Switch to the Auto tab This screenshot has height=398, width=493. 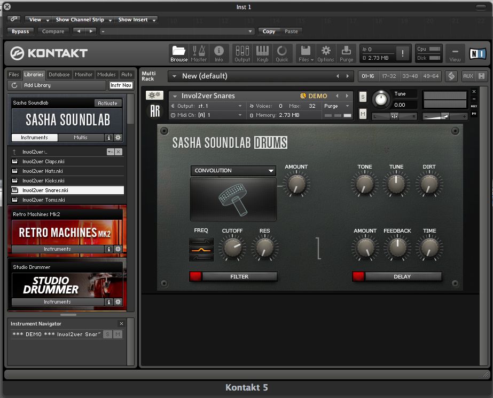(127, 75)
